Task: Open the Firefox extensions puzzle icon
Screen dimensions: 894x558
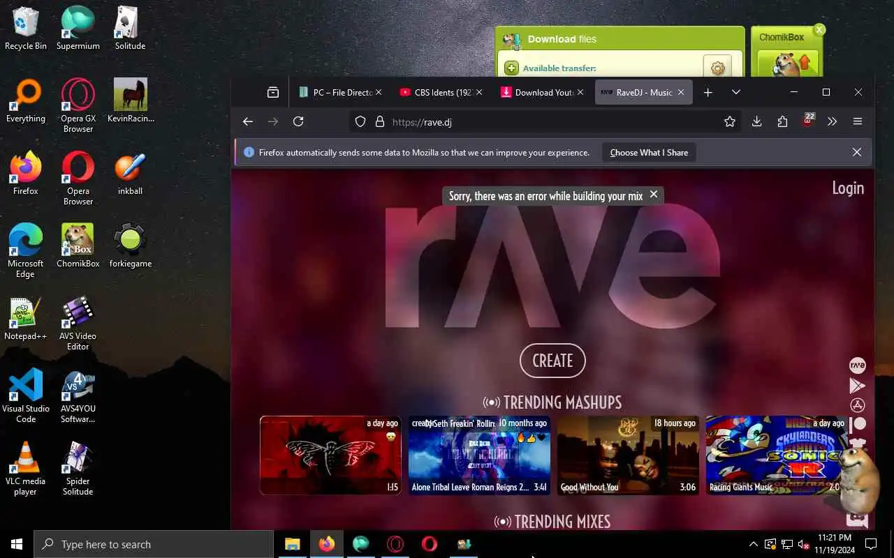Action: tap(782, 121)
